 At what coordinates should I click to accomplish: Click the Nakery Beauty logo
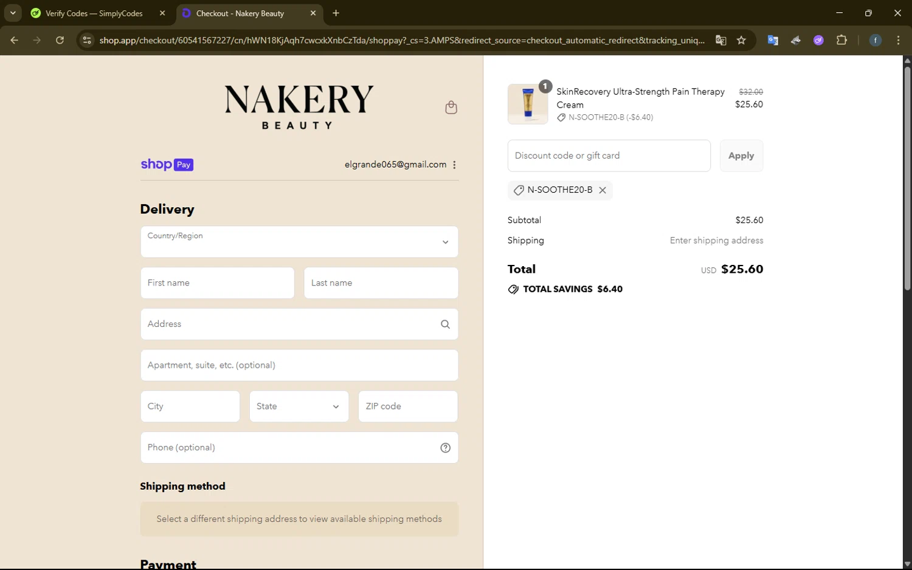click(x=299, y=107)
